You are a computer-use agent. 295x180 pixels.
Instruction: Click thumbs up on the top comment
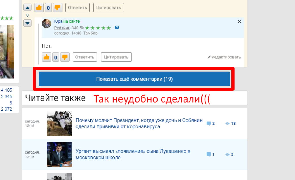(x=39, y=7)
